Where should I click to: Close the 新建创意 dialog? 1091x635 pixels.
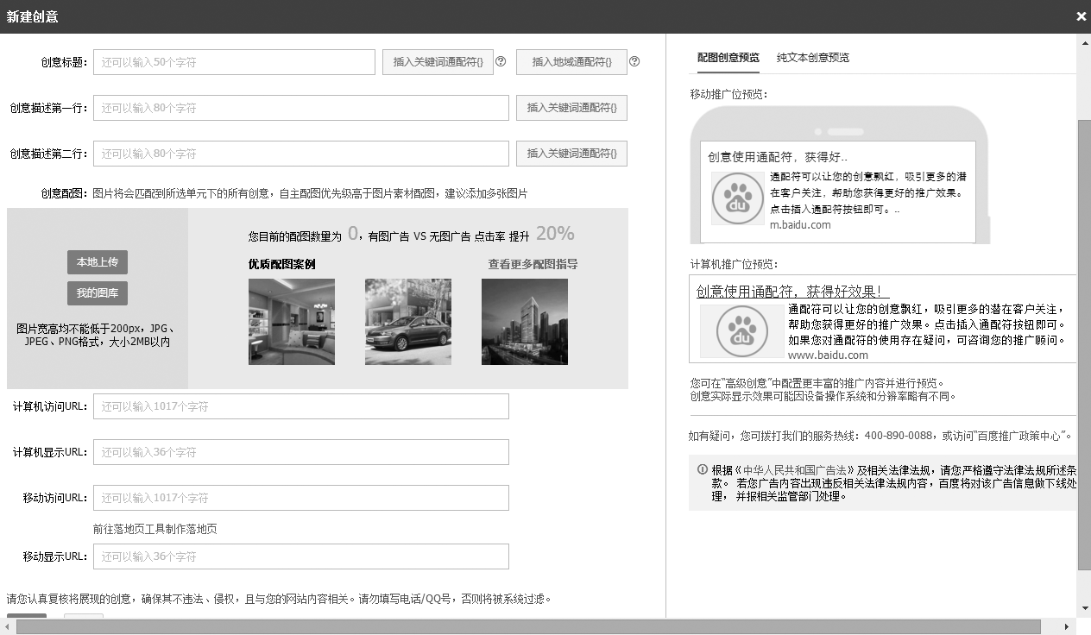pyautogui.click(x=1081, y=16)
